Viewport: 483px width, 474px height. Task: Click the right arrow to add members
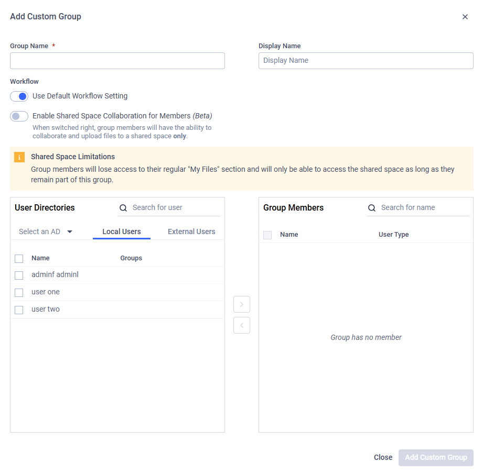pos(242,304)
